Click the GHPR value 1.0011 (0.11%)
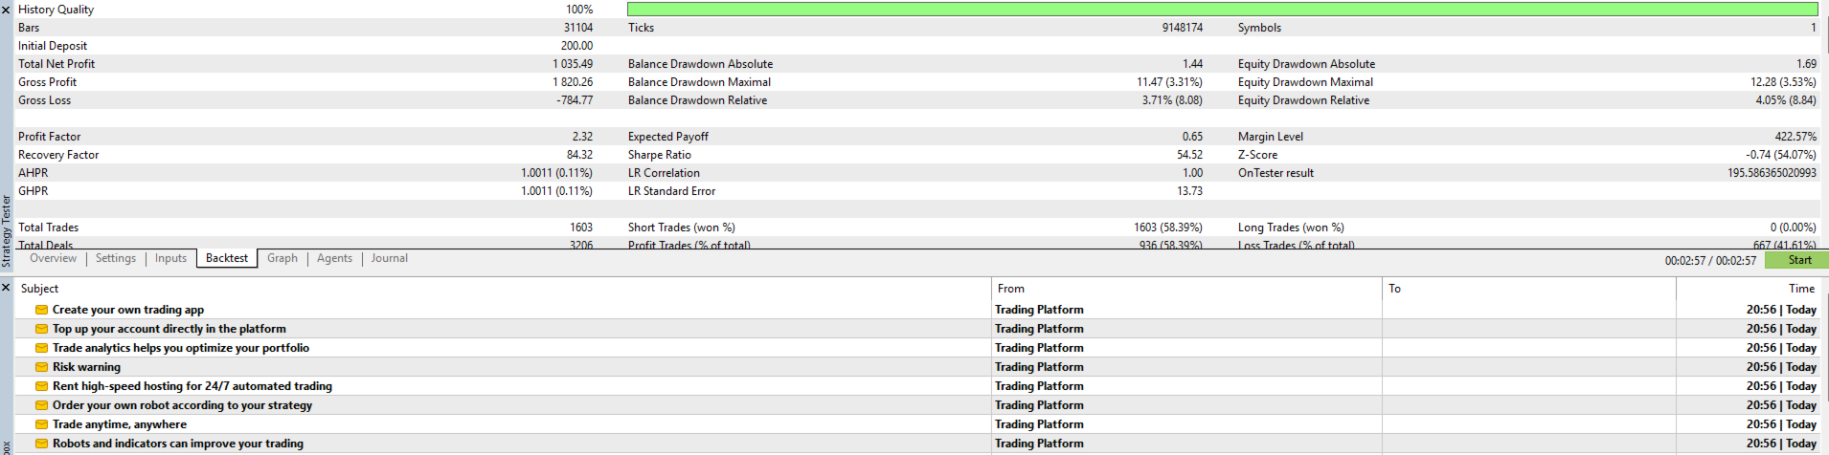The height and width of the screenshot is (455, 1829). (556, 191)
